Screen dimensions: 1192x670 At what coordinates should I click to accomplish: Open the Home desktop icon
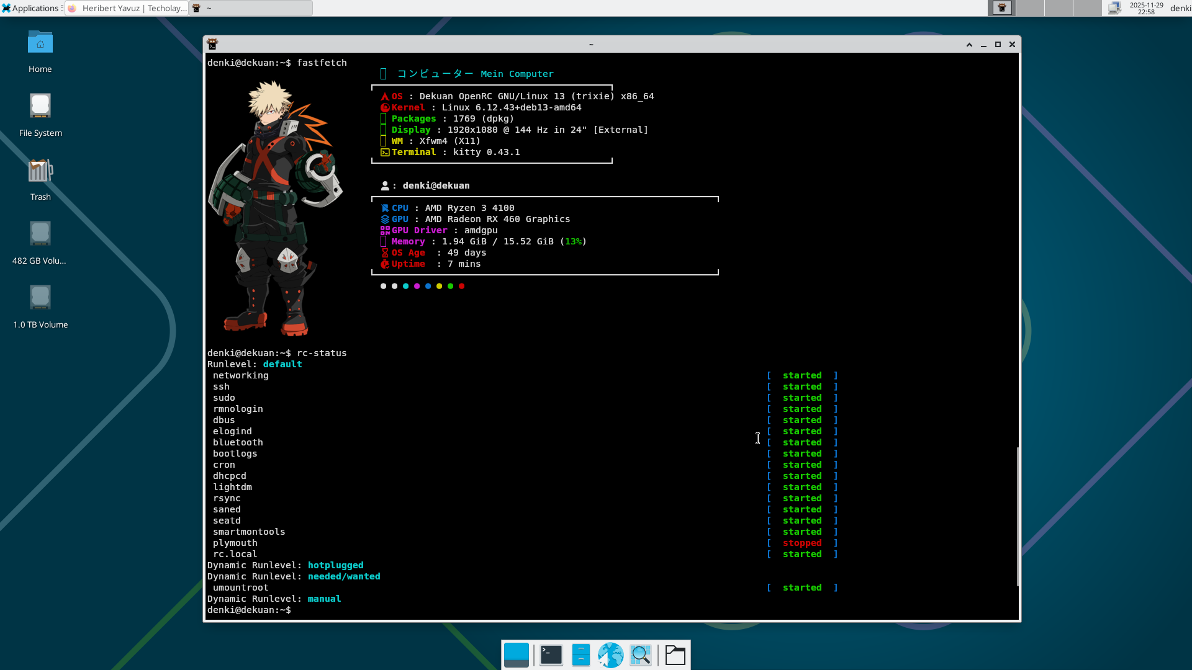point(40,52)
